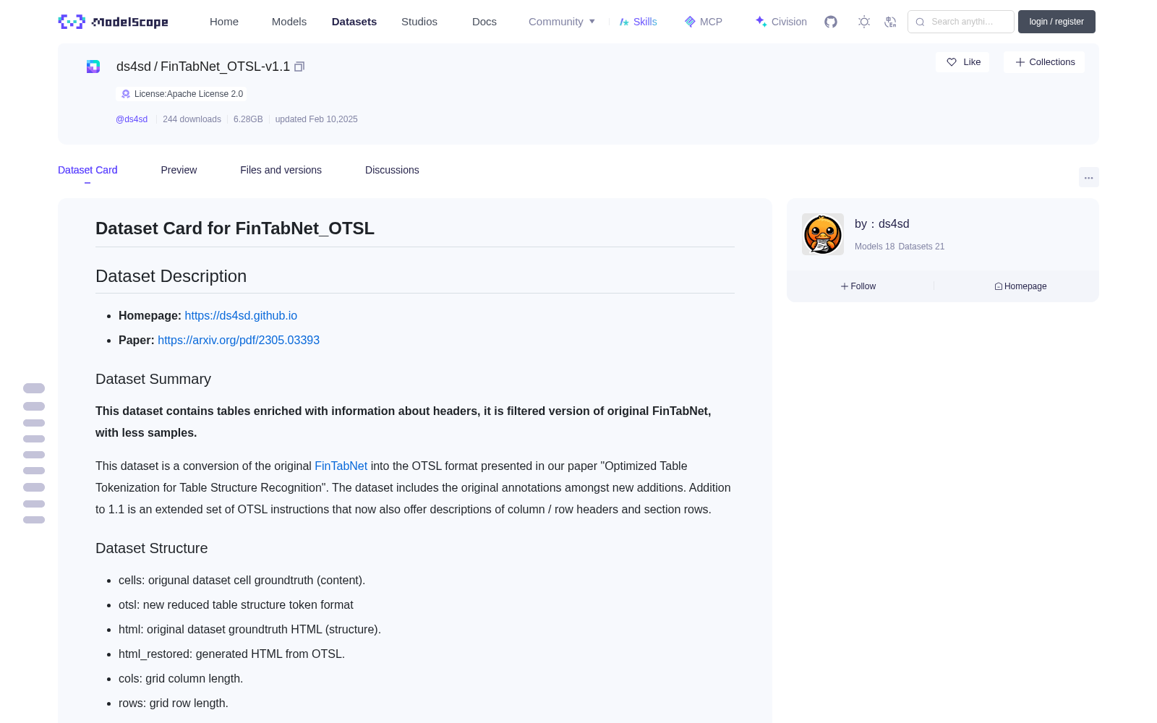
Task: Click the License badge icon
Action: (x=126, y=94)
